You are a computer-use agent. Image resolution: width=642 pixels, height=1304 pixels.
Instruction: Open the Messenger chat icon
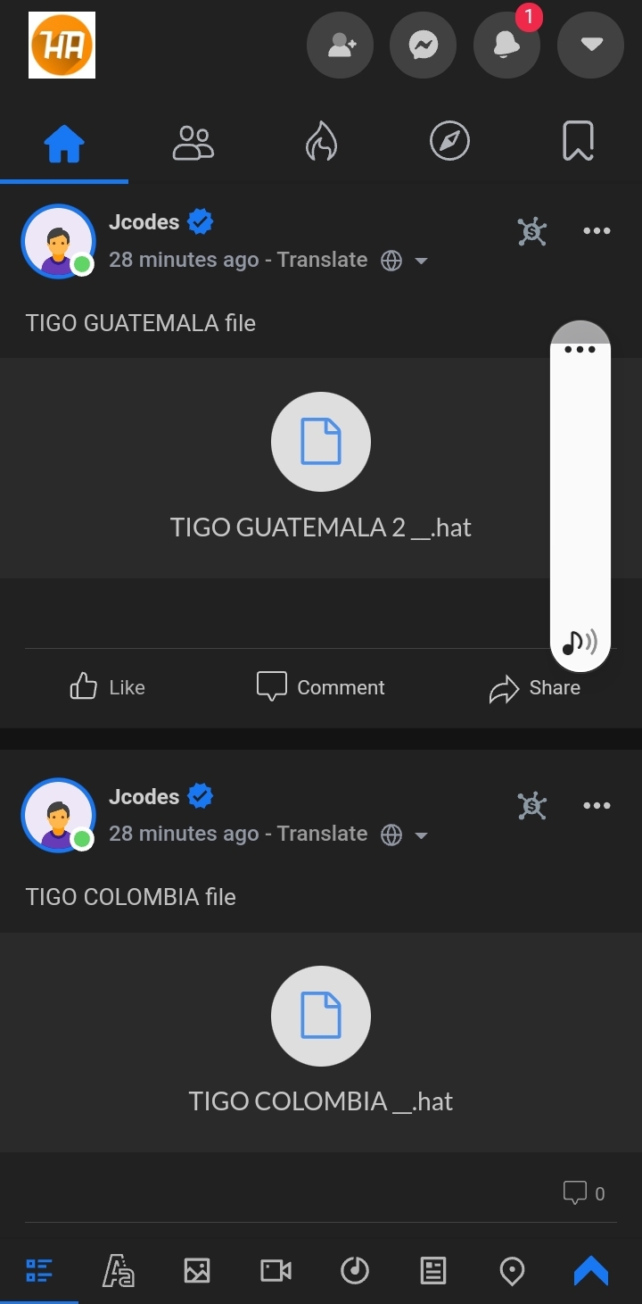coord(424,45)
